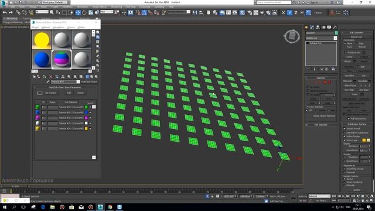The height and width of the screenshot is (211, 375).
Task: Open the Options menu in Material Editor
Action: (71, 28)
